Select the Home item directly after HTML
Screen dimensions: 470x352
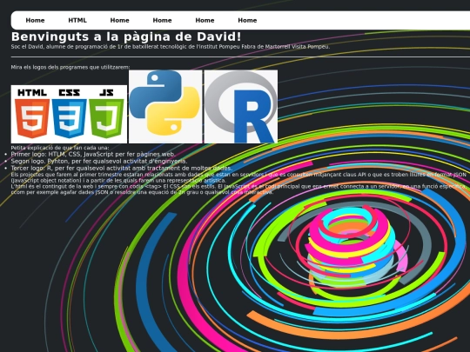(119, 20)
